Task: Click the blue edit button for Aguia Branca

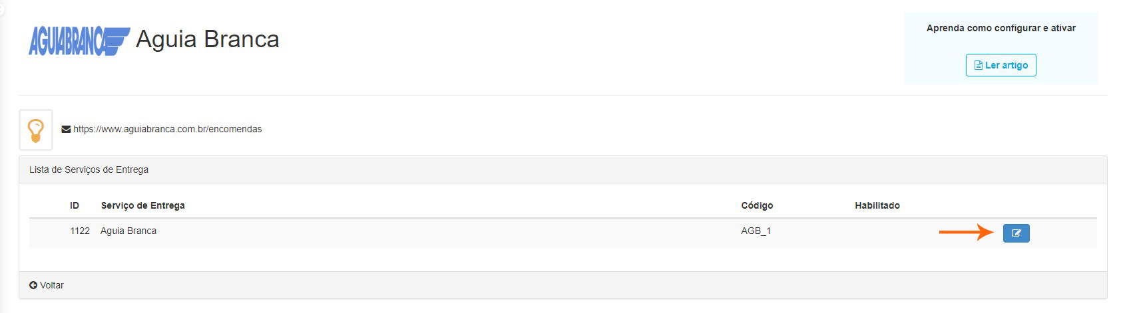Action: click(1016, 233)
